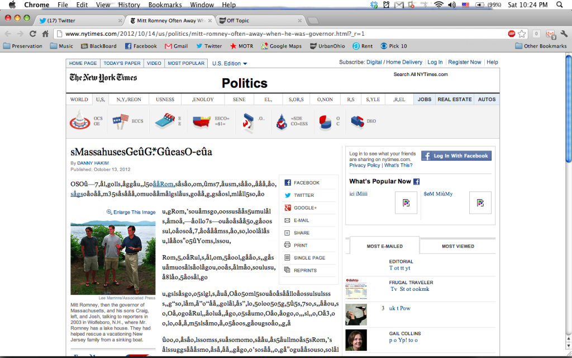This screenshot has width=572, height=358.
Task: Click the Adblock stop sign icon
Action: 512,34
